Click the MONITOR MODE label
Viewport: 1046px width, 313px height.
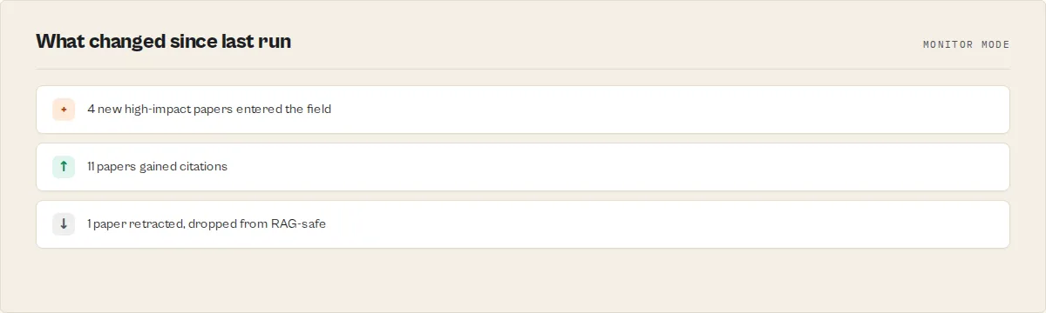point(966,44)
